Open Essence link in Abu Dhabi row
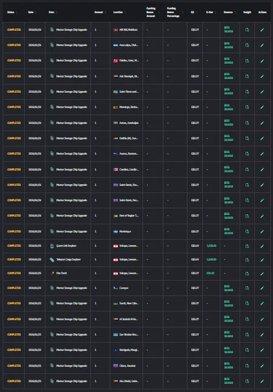Screen dimensions: 273x392 coord(228,381)
